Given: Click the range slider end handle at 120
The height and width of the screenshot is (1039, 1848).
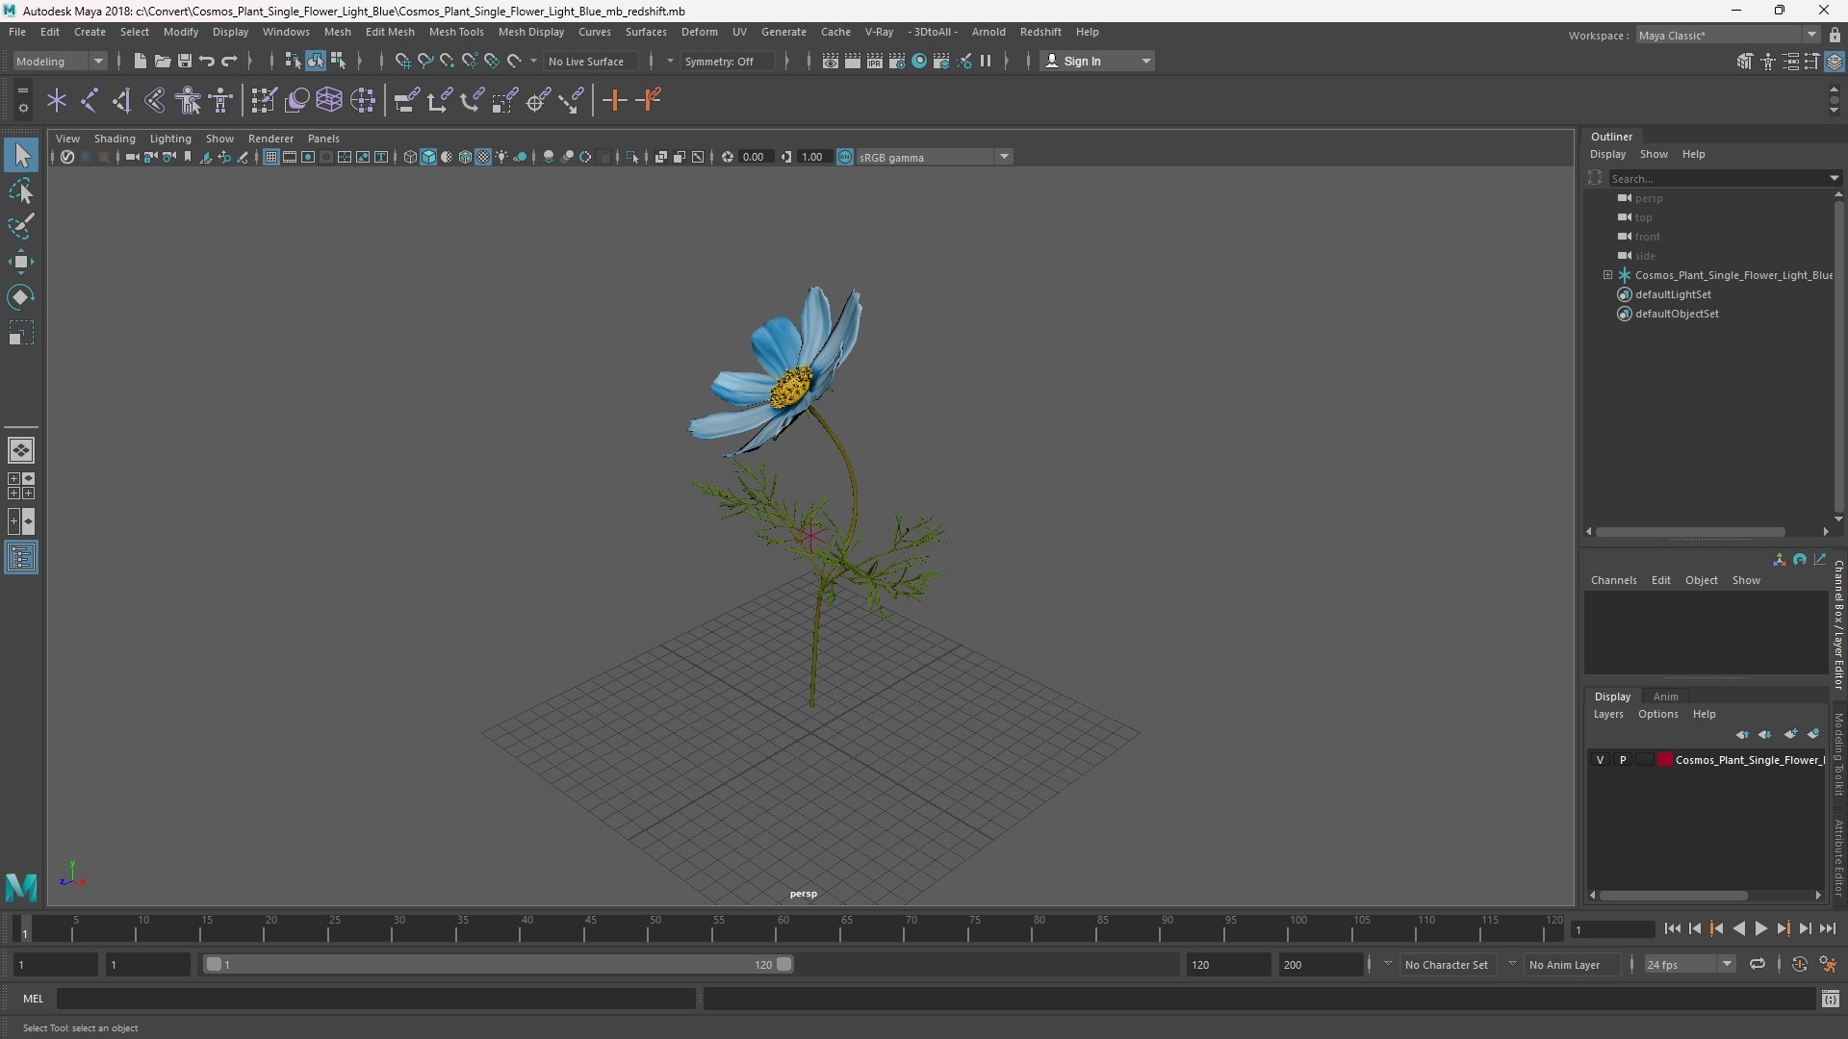Looking at the screenshot, I should [784, 964].
